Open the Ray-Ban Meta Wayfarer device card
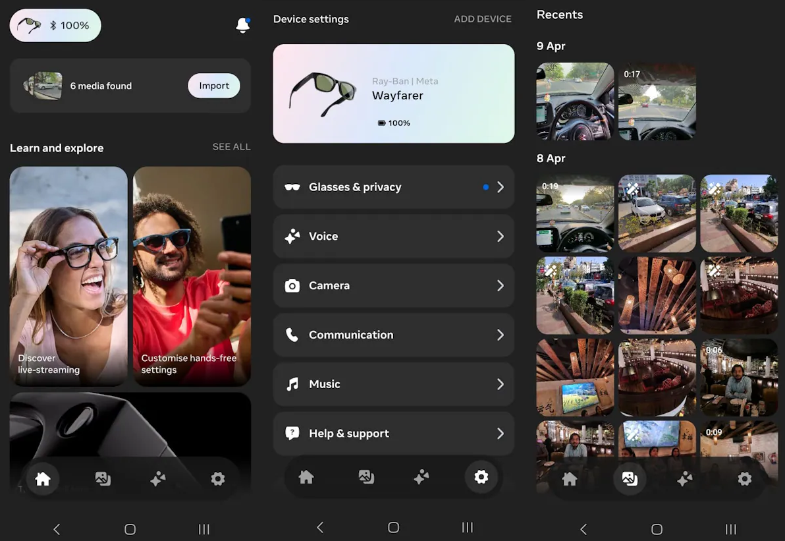785x541 pixels. pos(394,94)
